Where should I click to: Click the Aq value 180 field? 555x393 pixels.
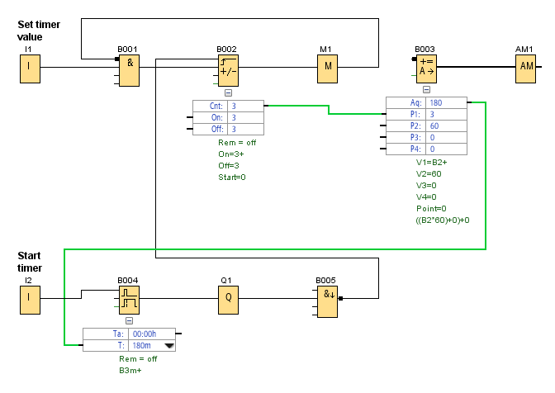click(446, 102)
